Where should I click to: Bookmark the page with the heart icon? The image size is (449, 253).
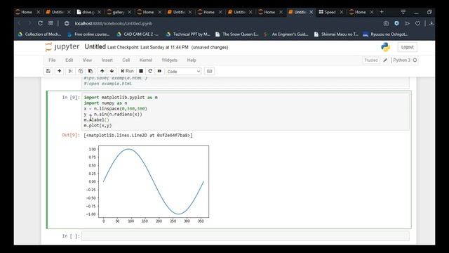tap(418, 23)
